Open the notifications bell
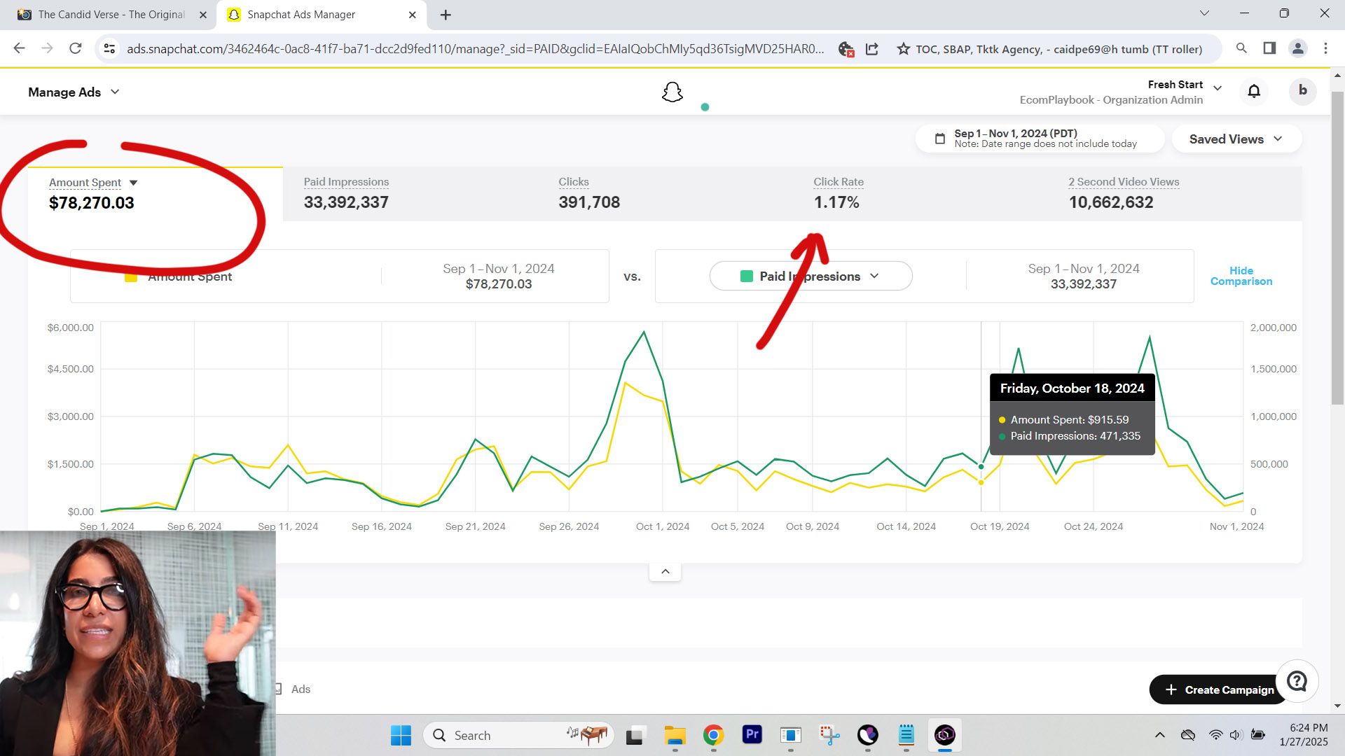 point(1254,91)
